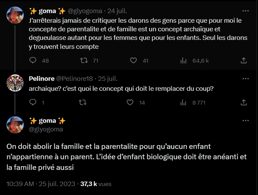258x195 pixels.
Task: Retweet goma's tweet with 71 retweets
Action: pyautogui.click(x=83, y=61)
